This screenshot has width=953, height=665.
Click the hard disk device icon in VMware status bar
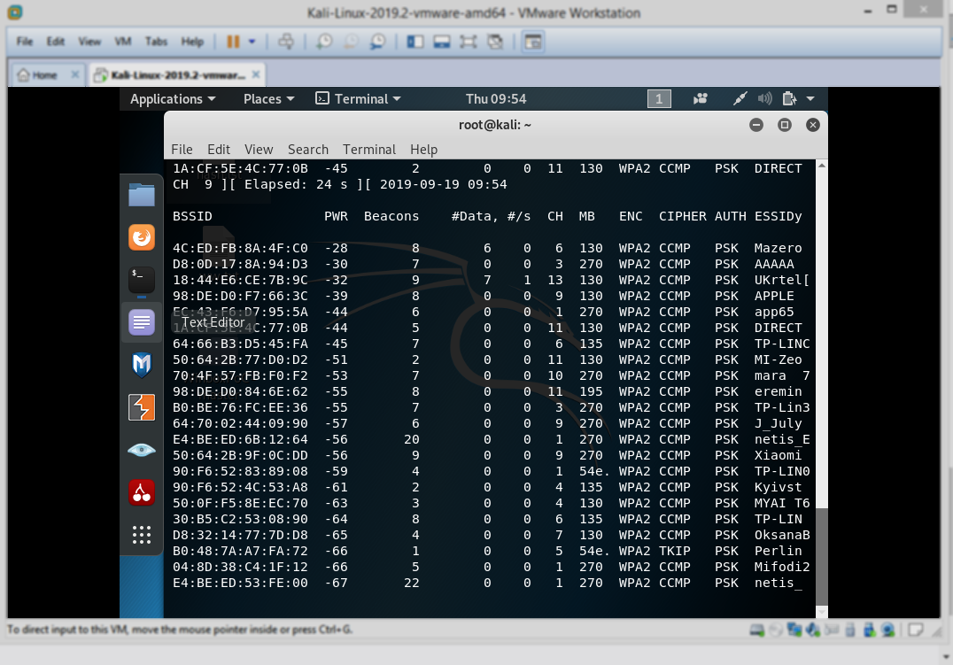click(756, 630)
